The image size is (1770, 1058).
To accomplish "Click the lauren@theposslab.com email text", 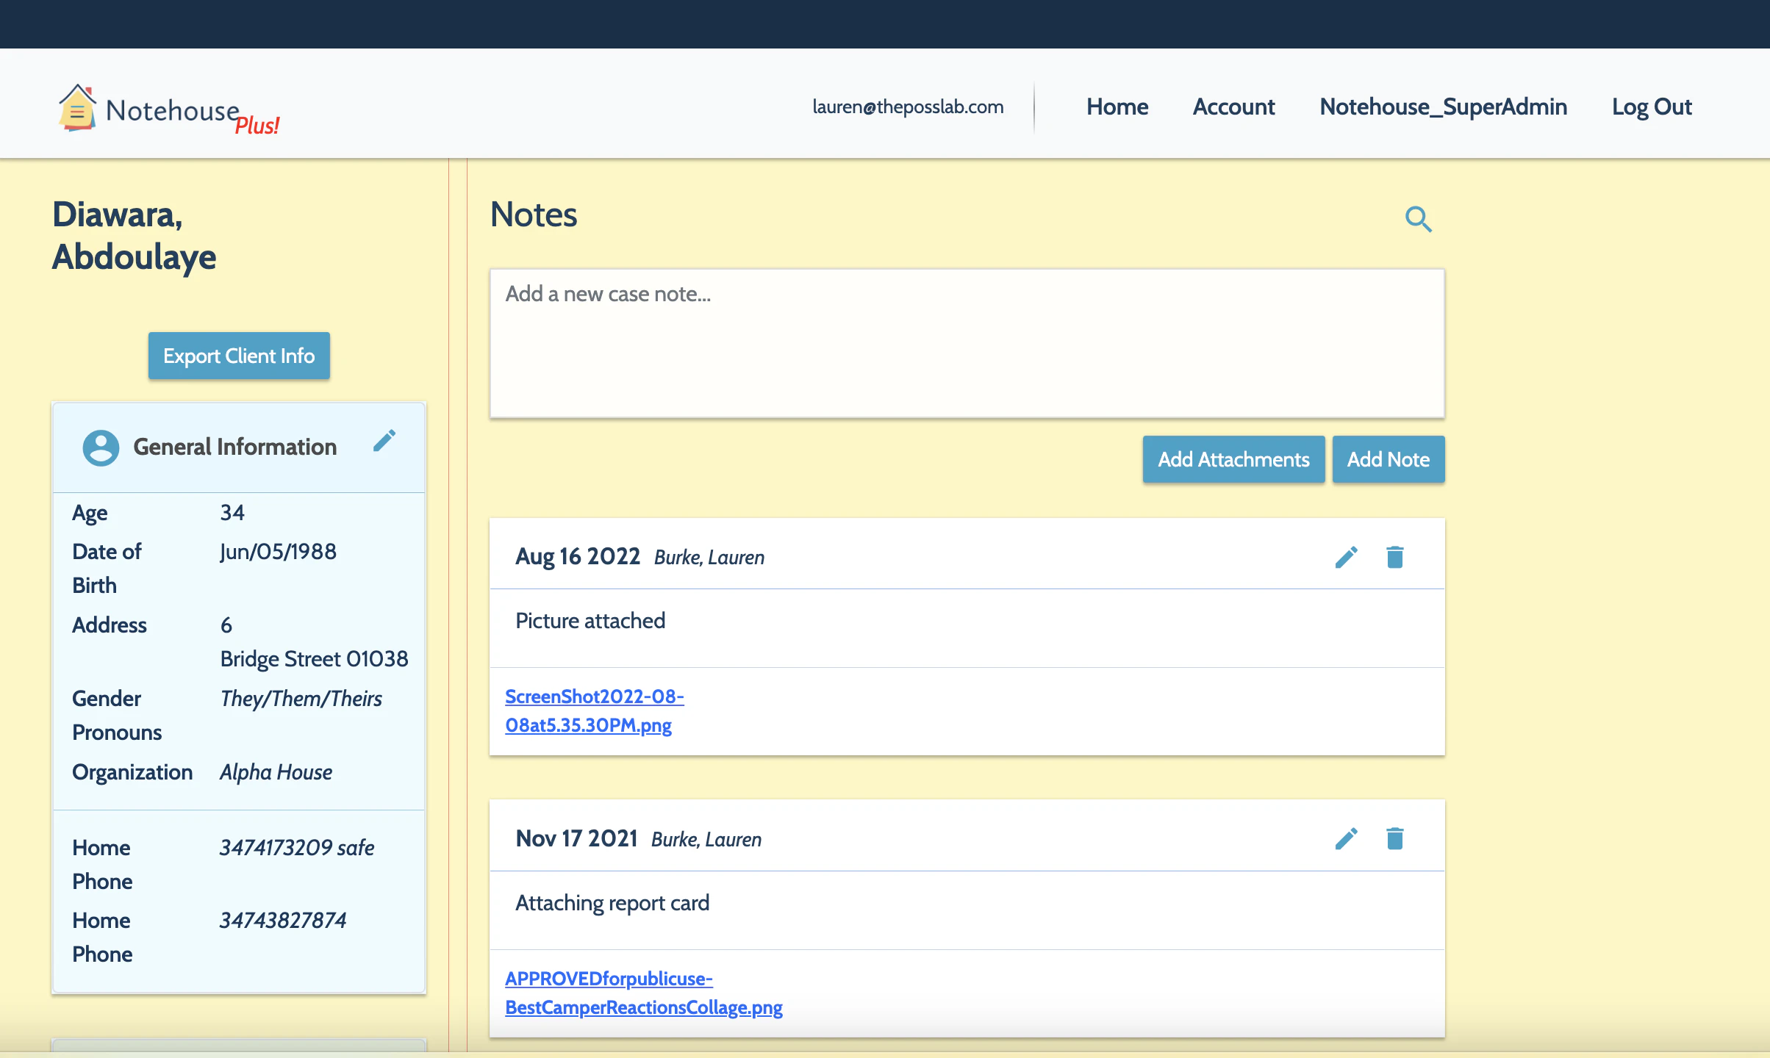I will coord(907,107).
